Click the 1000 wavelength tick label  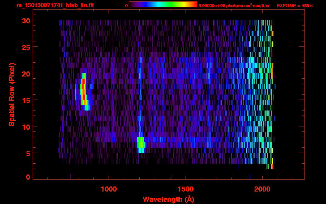[109, 189]
